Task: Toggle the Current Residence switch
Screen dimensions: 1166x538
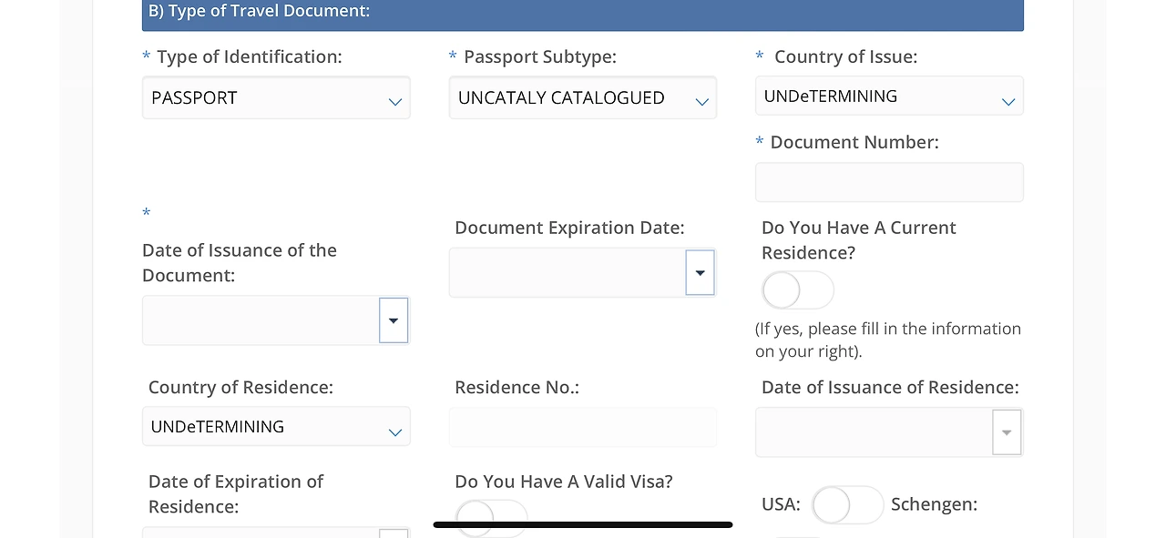Action: 797,290
